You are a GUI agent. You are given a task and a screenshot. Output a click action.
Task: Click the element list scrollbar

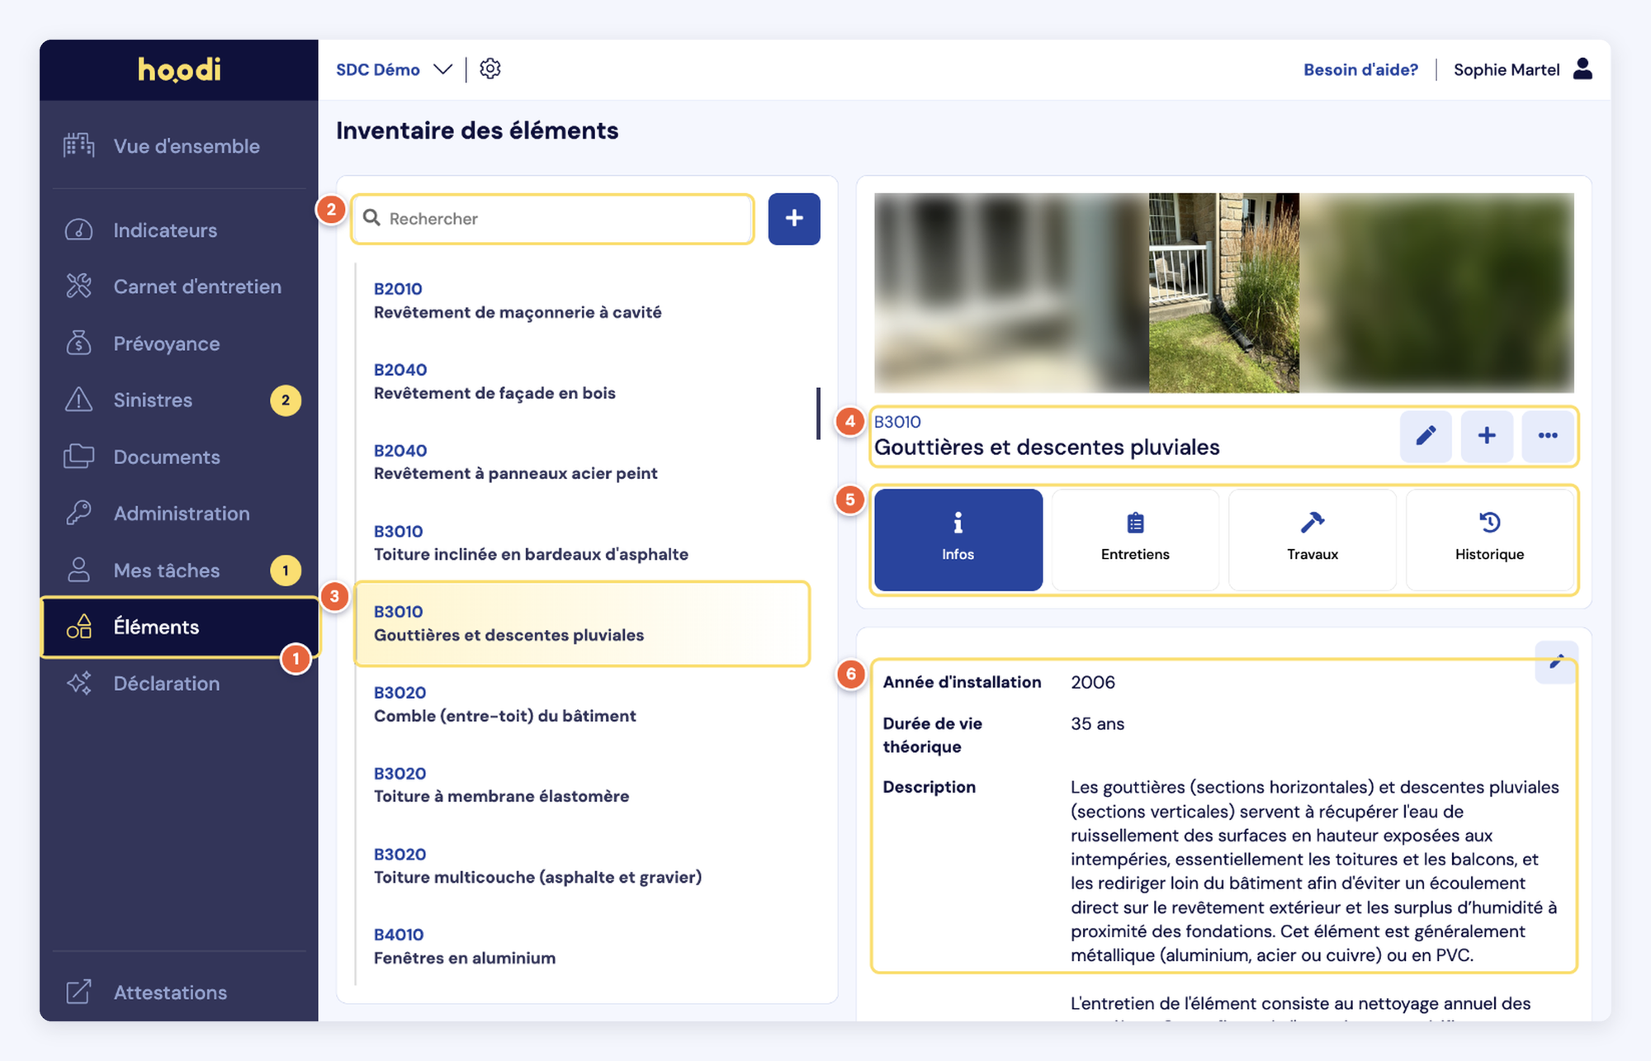coord(818,414)
